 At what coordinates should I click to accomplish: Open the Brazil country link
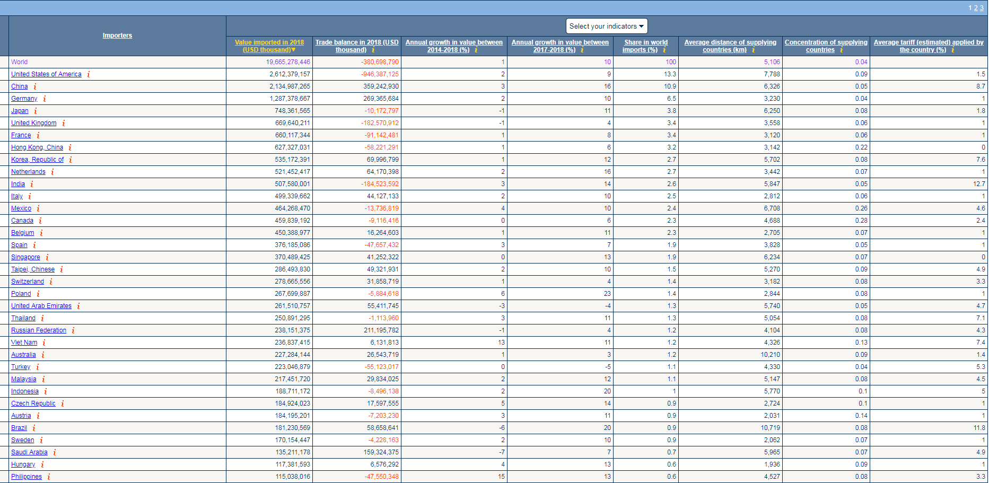click(19, 428)
